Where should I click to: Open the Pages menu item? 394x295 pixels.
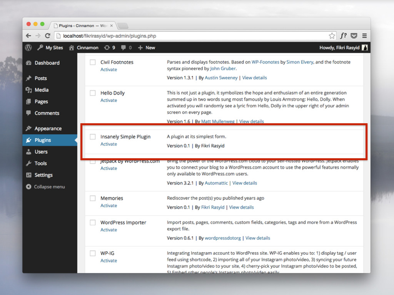[x=50, y=101]
